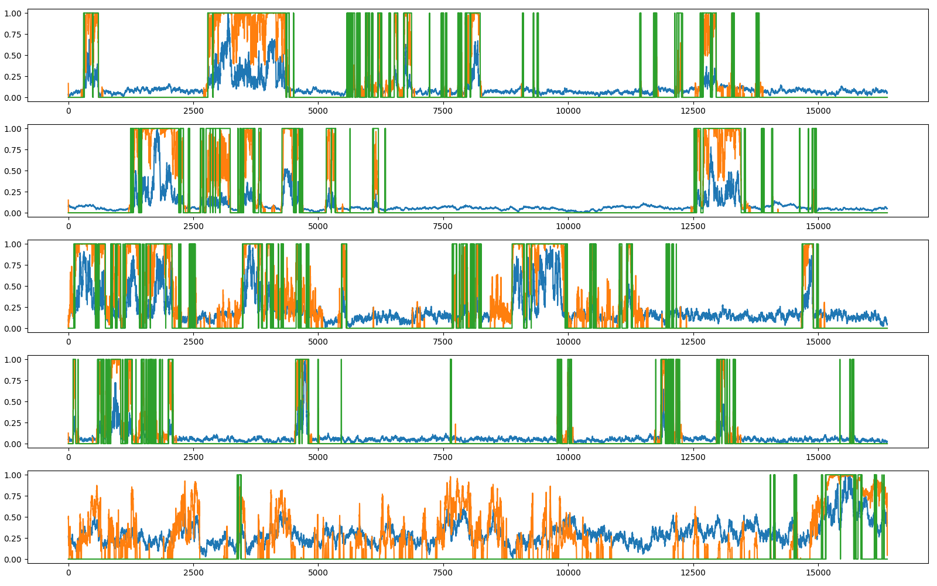This screenshot has width=937, height=586.
Task: Click the 2500 x-axis tick label of the top subplot
Action: [193, 111]
